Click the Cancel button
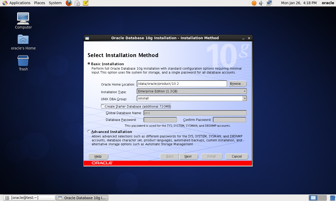Screen dimensions: 336x201 tap(237, 157)
